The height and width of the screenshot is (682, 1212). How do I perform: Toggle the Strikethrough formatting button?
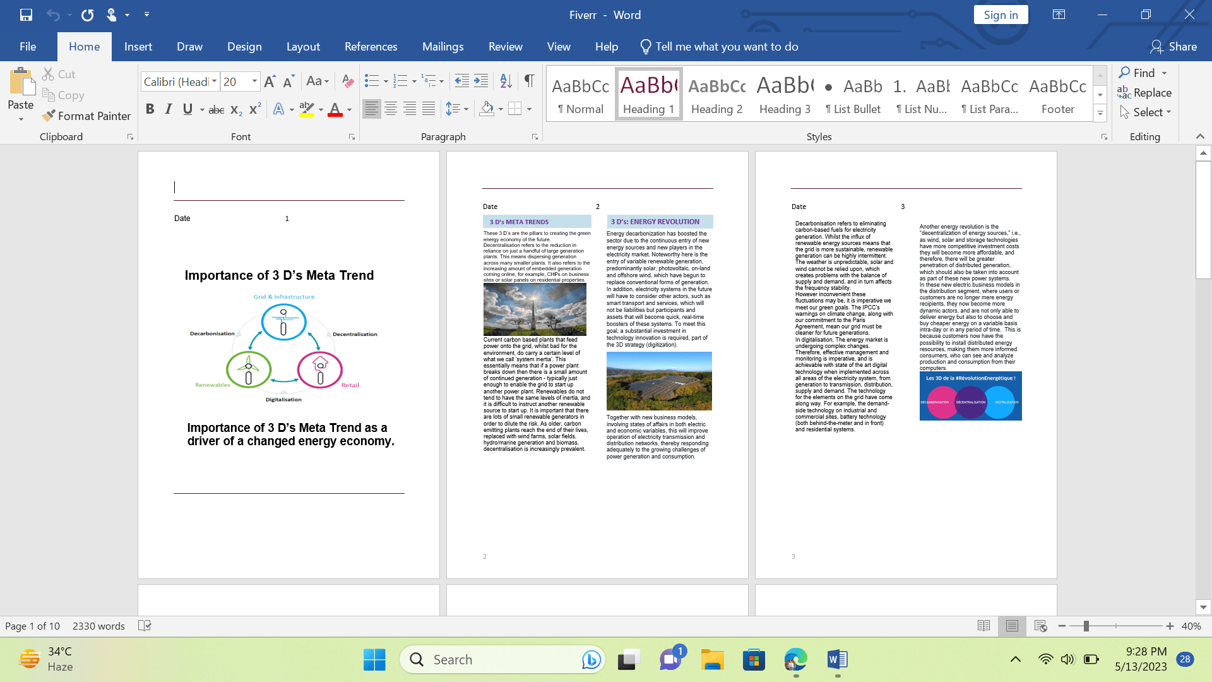tap(216, 110)
